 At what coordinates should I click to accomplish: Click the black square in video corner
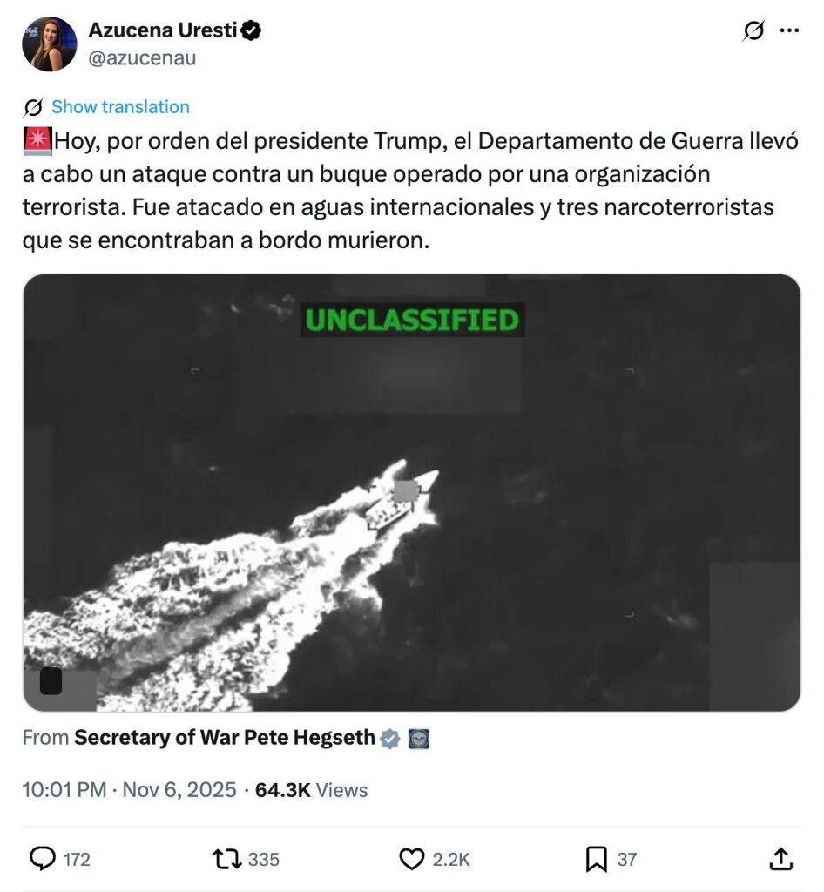pyautogui.click(x=51, y=681)
